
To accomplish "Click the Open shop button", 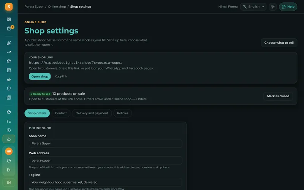I will [x=40, y=76].
